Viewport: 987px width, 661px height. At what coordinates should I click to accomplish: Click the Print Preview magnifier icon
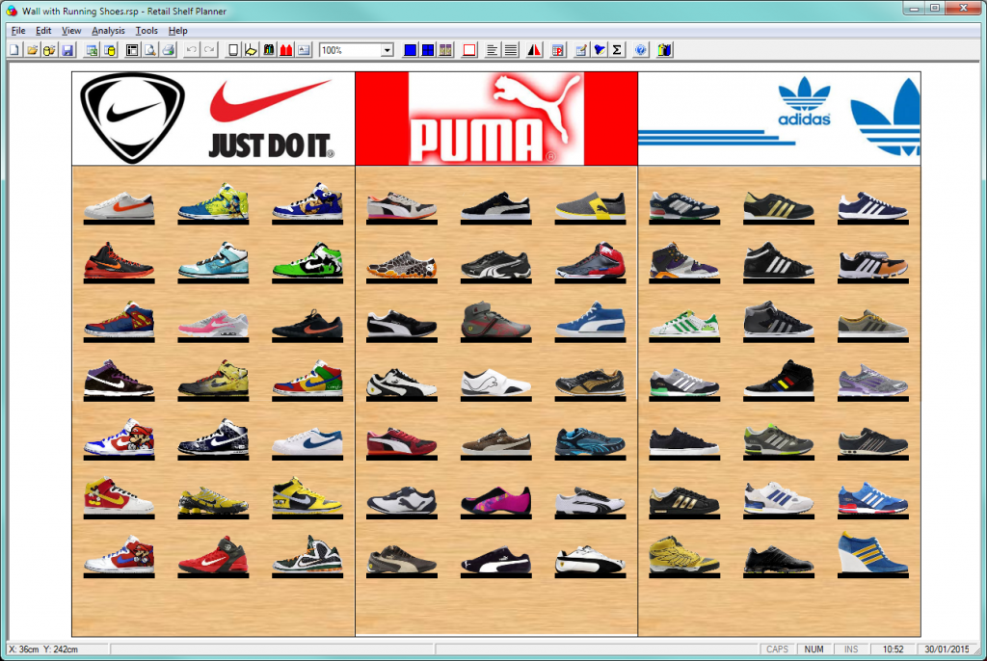(x=149, y=50)
